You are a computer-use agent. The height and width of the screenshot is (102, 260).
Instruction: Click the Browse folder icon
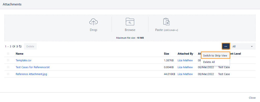[x=130, y=22]
